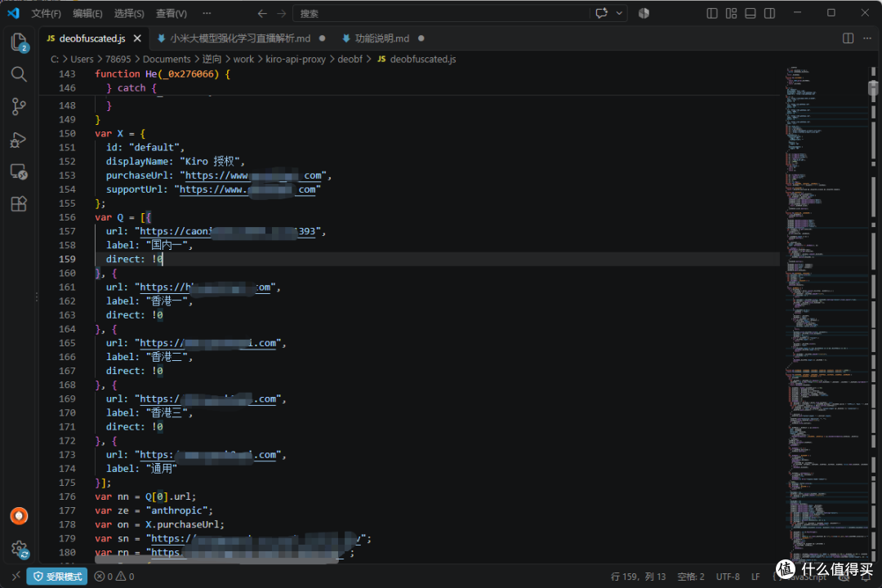The image size is (882, 588).
Task: Open the Run and Debug view
Action: [19, 139]
